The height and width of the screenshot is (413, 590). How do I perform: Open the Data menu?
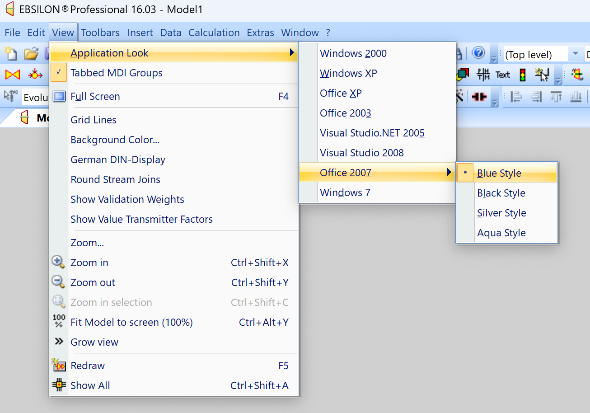coord(171,33)
